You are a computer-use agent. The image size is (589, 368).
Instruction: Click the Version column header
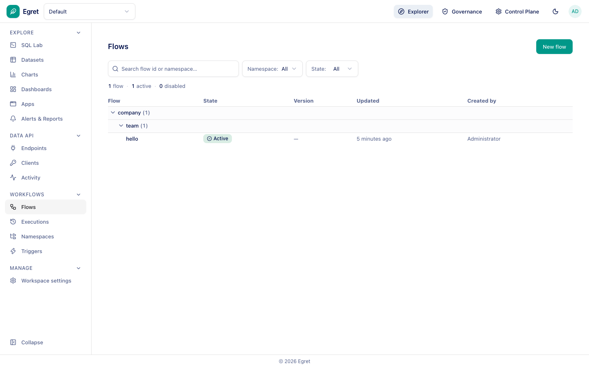303,101
